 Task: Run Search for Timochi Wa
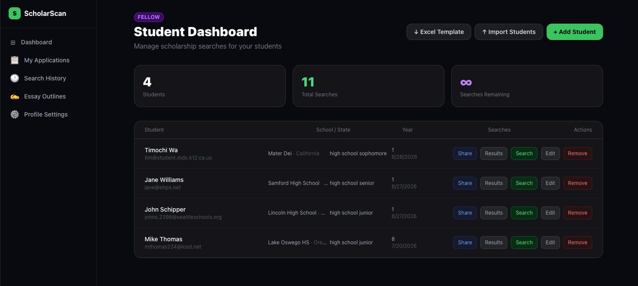coord(524,154)
